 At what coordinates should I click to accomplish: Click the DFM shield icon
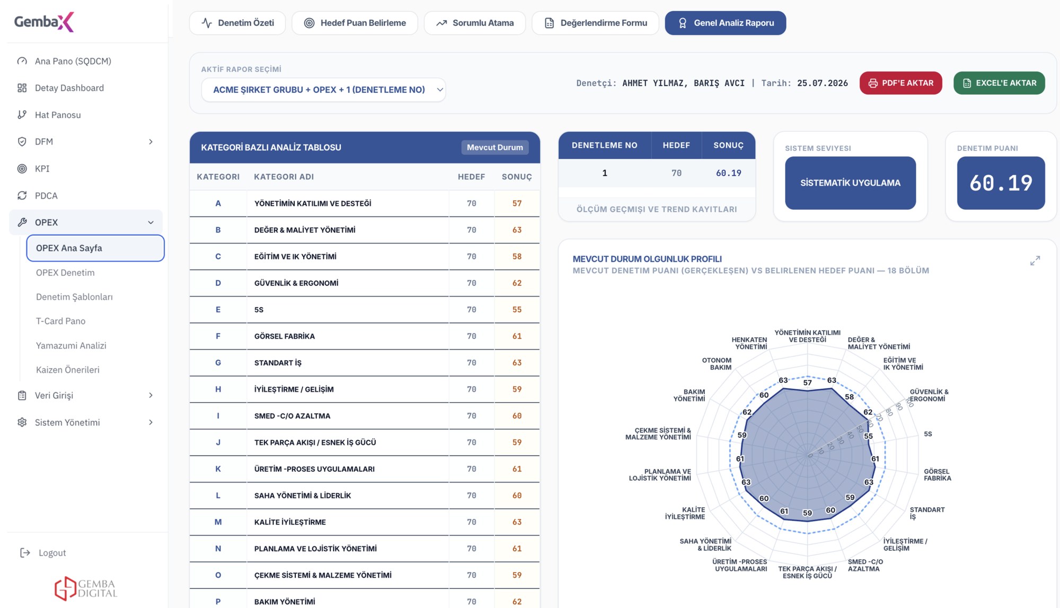[22, 141]
